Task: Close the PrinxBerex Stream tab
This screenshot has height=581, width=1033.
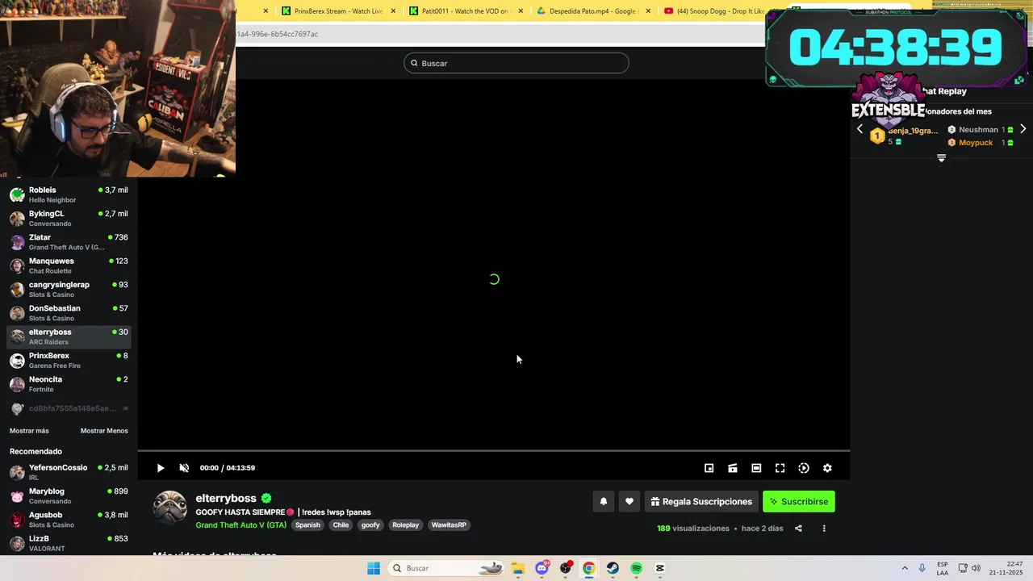Action: 393,11
